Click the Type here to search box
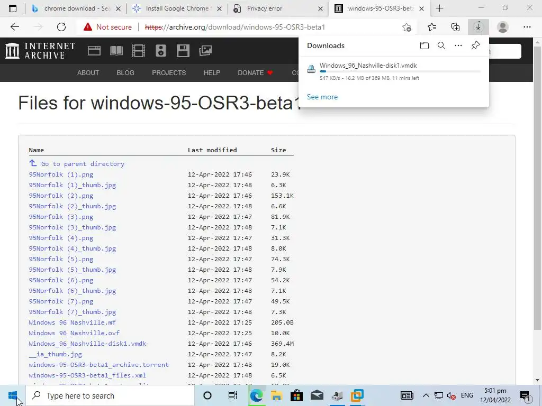The image size is (542, 406). tap(111, 395)
